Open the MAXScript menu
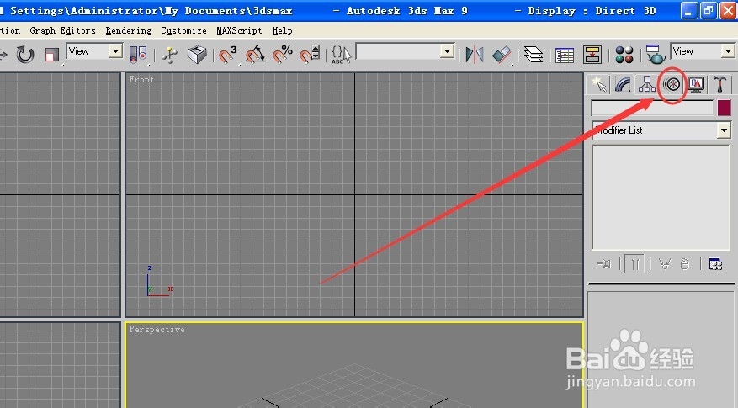This screenshot has width=738, height=408. tap(239, 30)
